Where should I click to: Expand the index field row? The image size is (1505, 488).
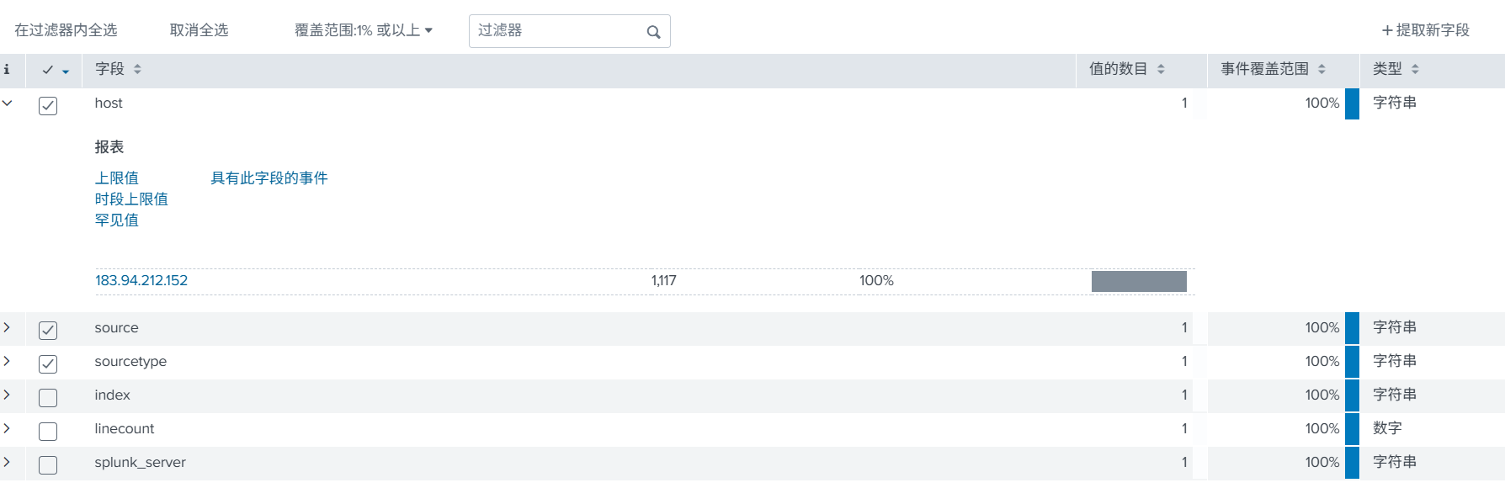pyautogui.click(x=8, y=395)
